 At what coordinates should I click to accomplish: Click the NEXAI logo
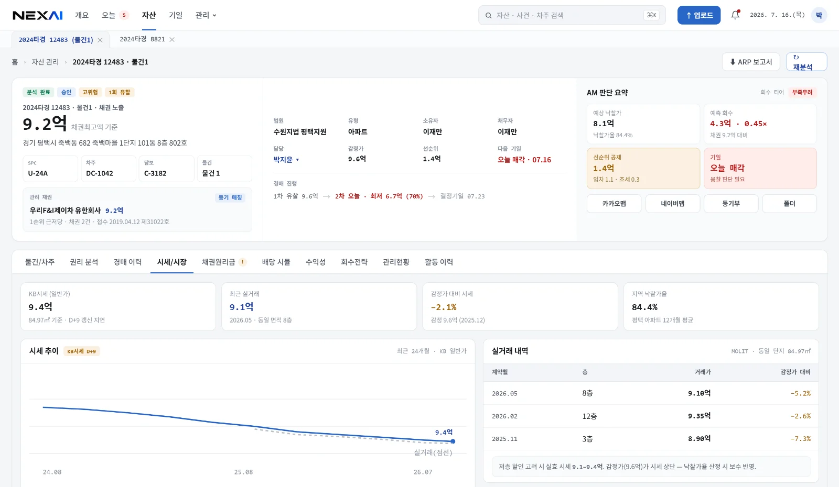click(x=38, y=15)
